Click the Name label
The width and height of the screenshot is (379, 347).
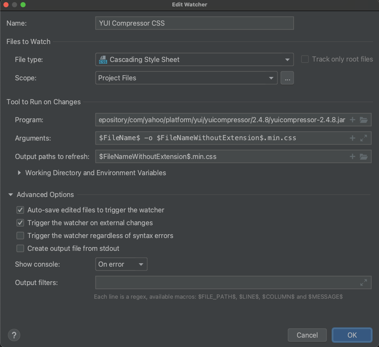(x=17, y=23)
